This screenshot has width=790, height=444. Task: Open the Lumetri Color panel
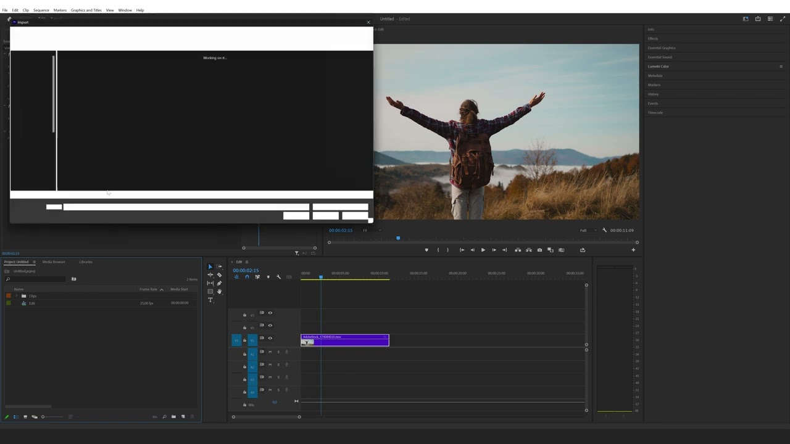[x=659, y=67]
